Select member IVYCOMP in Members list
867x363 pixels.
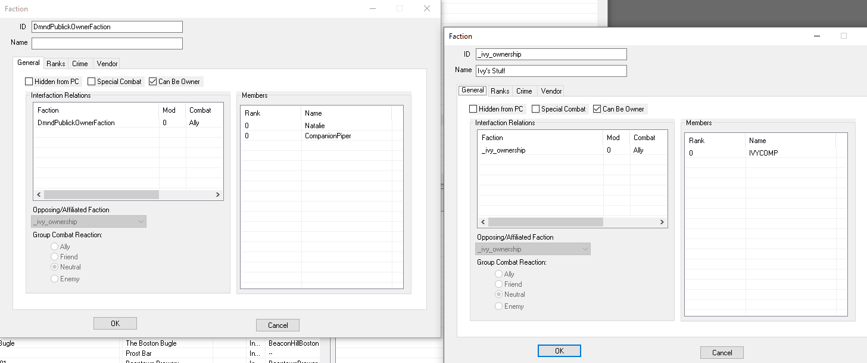766,153
